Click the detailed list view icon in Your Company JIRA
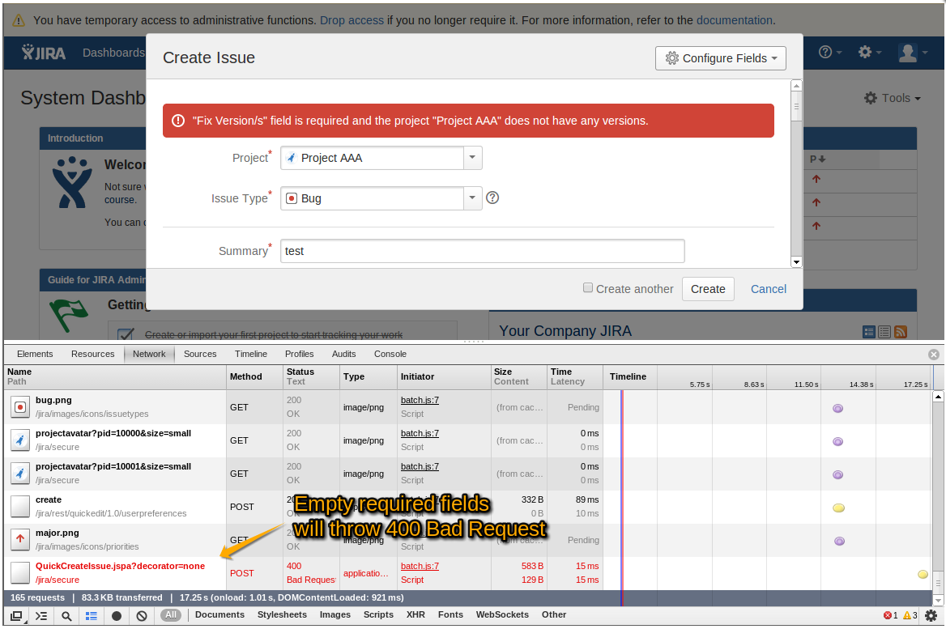946x629 pixels. (x=884, y=332)
